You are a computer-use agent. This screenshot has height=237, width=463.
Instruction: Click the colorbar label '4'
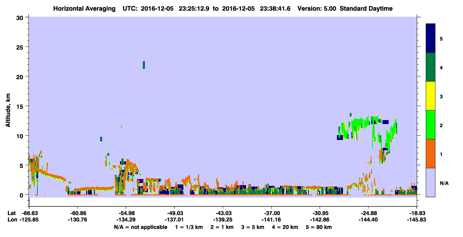(x=441, y=67)
